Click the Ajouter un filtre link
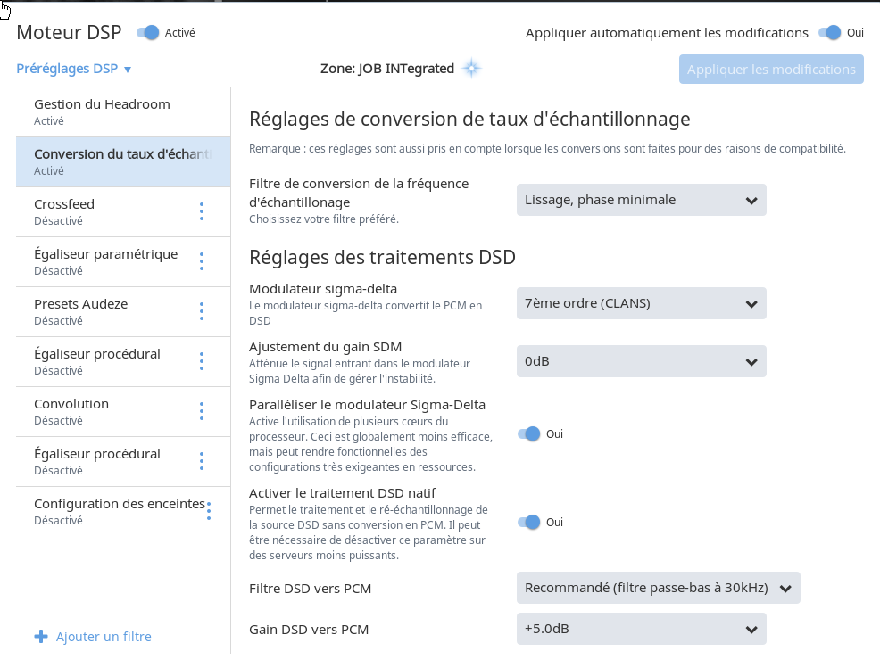This screenshot has width=880, height=668. click(104, 637)
